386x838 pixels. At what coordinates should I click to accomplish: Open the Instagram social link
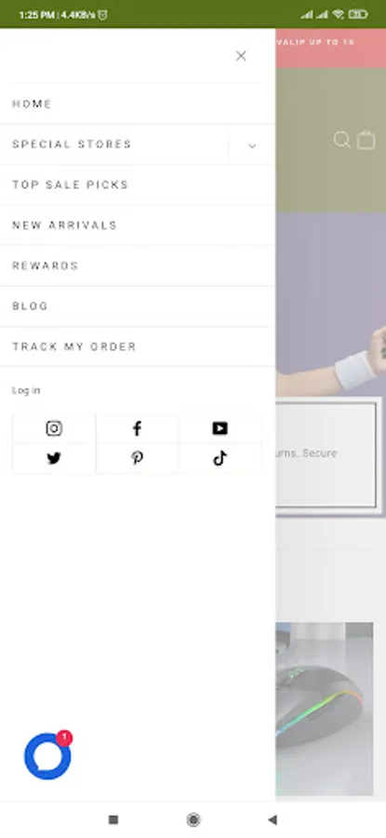point(54,428)
